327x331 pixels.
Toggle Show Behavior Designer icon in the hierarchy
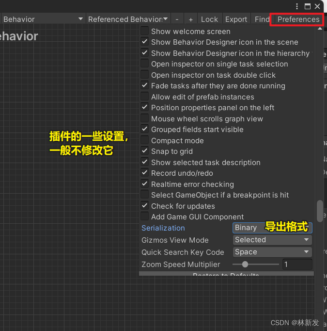[x=145, y=52]
